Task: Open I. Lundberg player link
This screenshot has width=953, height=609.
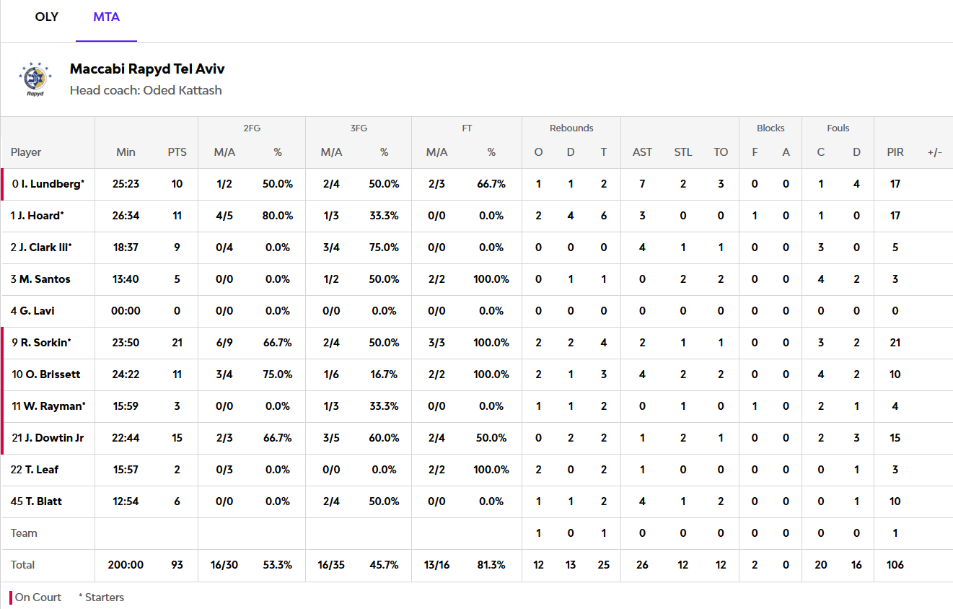Action: pos(53,184)
